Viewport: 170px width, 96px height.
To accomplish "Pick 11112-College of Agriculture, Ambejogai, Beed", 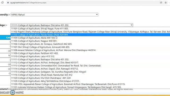I will pyautogui.click(x=90, y=63).
